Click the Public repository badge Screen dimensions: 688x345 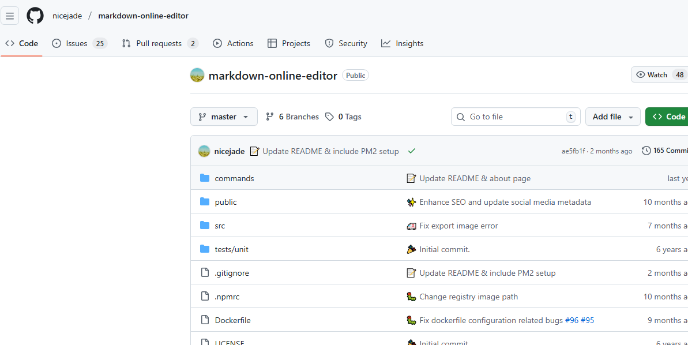pos(355,75)
